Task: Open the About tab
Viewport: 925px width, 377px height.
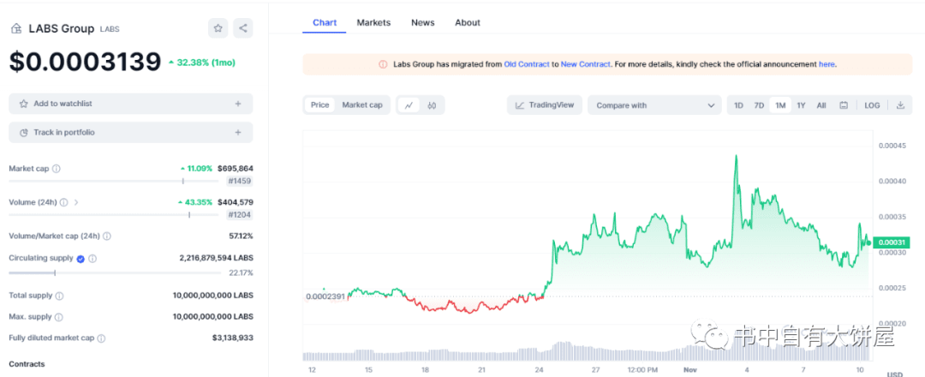Action: [x=468, y=22]
